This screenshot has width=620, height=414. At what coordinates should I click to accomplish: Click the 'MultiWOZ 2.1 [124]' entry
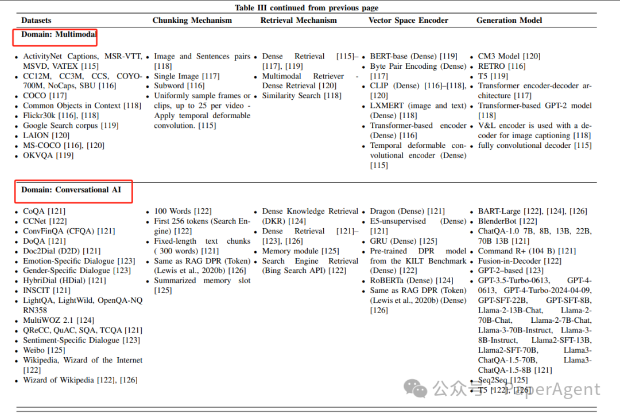(x=59, y=321)
